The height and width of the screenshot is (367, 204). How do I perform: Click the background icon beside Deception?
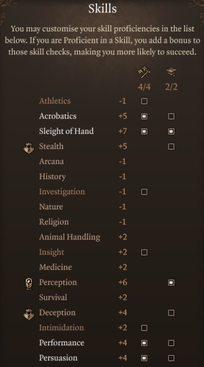click(x=29, y=314)
